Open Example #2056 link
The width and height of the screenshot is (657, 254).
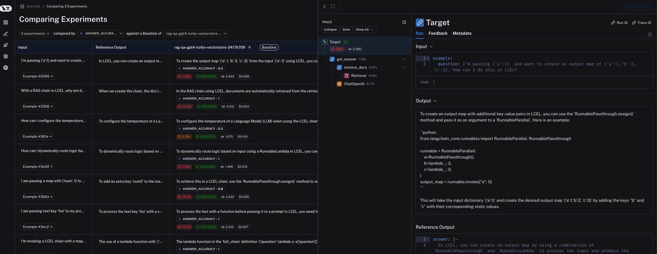[x=38, y=76]
